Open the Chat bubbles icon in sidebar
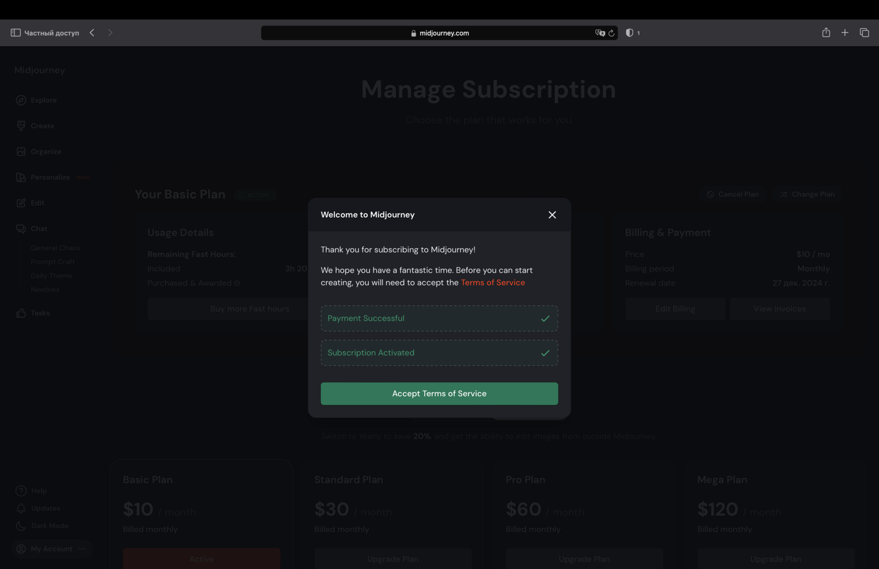The image size is (879, 569). [x=21, y=229]
